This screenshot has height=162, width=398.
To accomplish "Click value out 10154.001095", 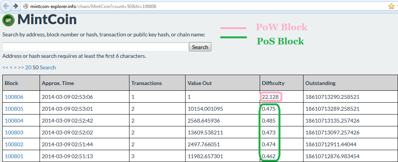I will coord(205,109).
